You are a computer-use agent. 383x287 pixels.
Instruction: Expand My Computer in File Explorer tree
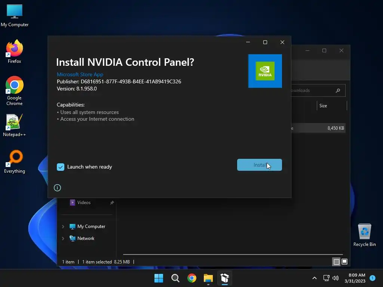63,226
